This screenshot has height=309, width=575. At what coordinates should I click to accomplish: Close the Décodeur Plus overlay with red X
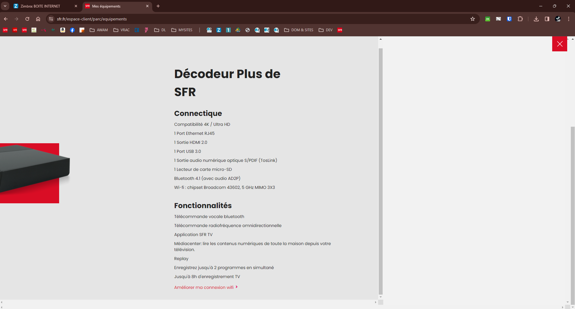(x=560, y=44)
